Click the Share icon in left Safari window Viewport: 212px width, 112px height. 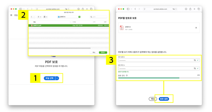tap(83, 9)
